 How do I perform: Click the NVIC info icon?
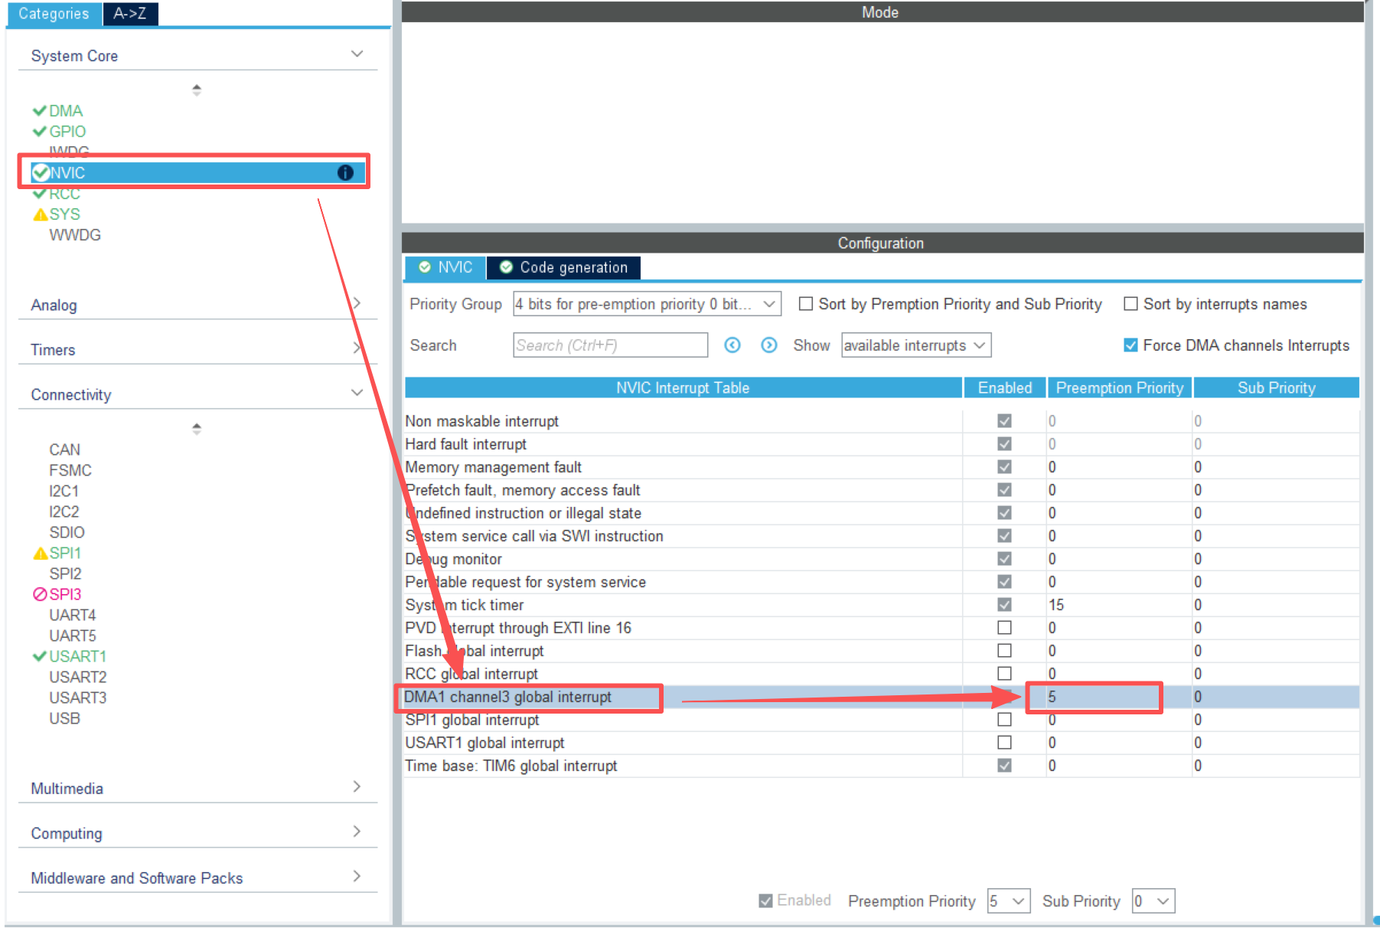345,173
